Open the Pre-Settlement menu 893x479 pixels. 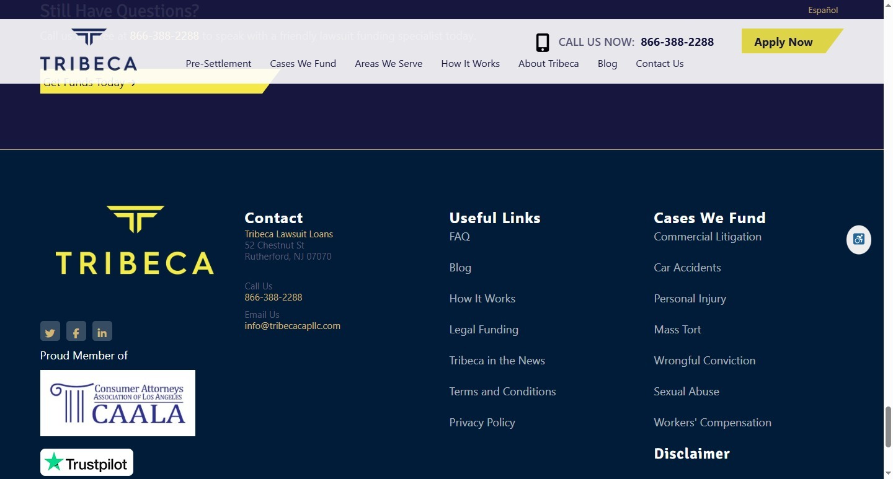218,63
